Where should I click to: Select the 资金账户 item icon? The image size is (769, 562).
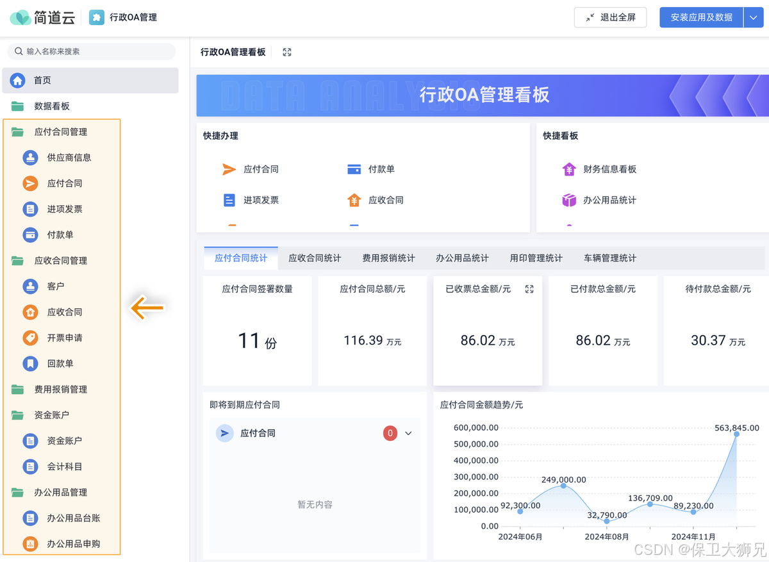pos(30,441)
